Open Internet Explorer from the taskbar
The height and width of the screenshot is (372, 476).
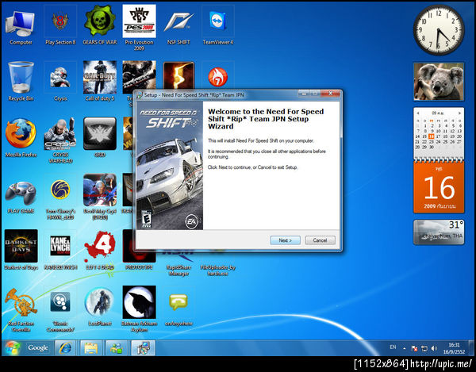pyautogui.click(x=65, y=348)
